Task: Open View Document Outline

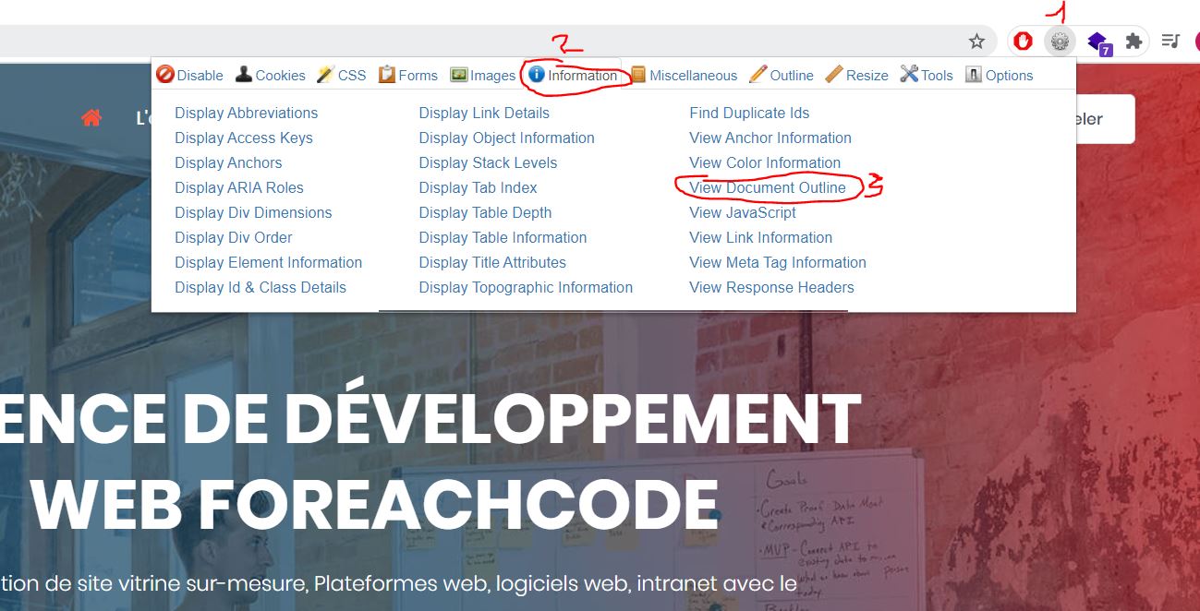Action: 768,187
